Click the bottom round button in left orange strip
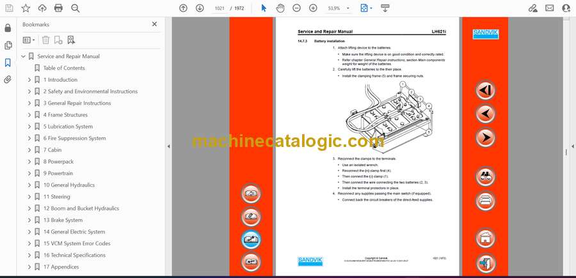This screenshot has width=576, height=278. pyautogui.click(x=251, y=262)
